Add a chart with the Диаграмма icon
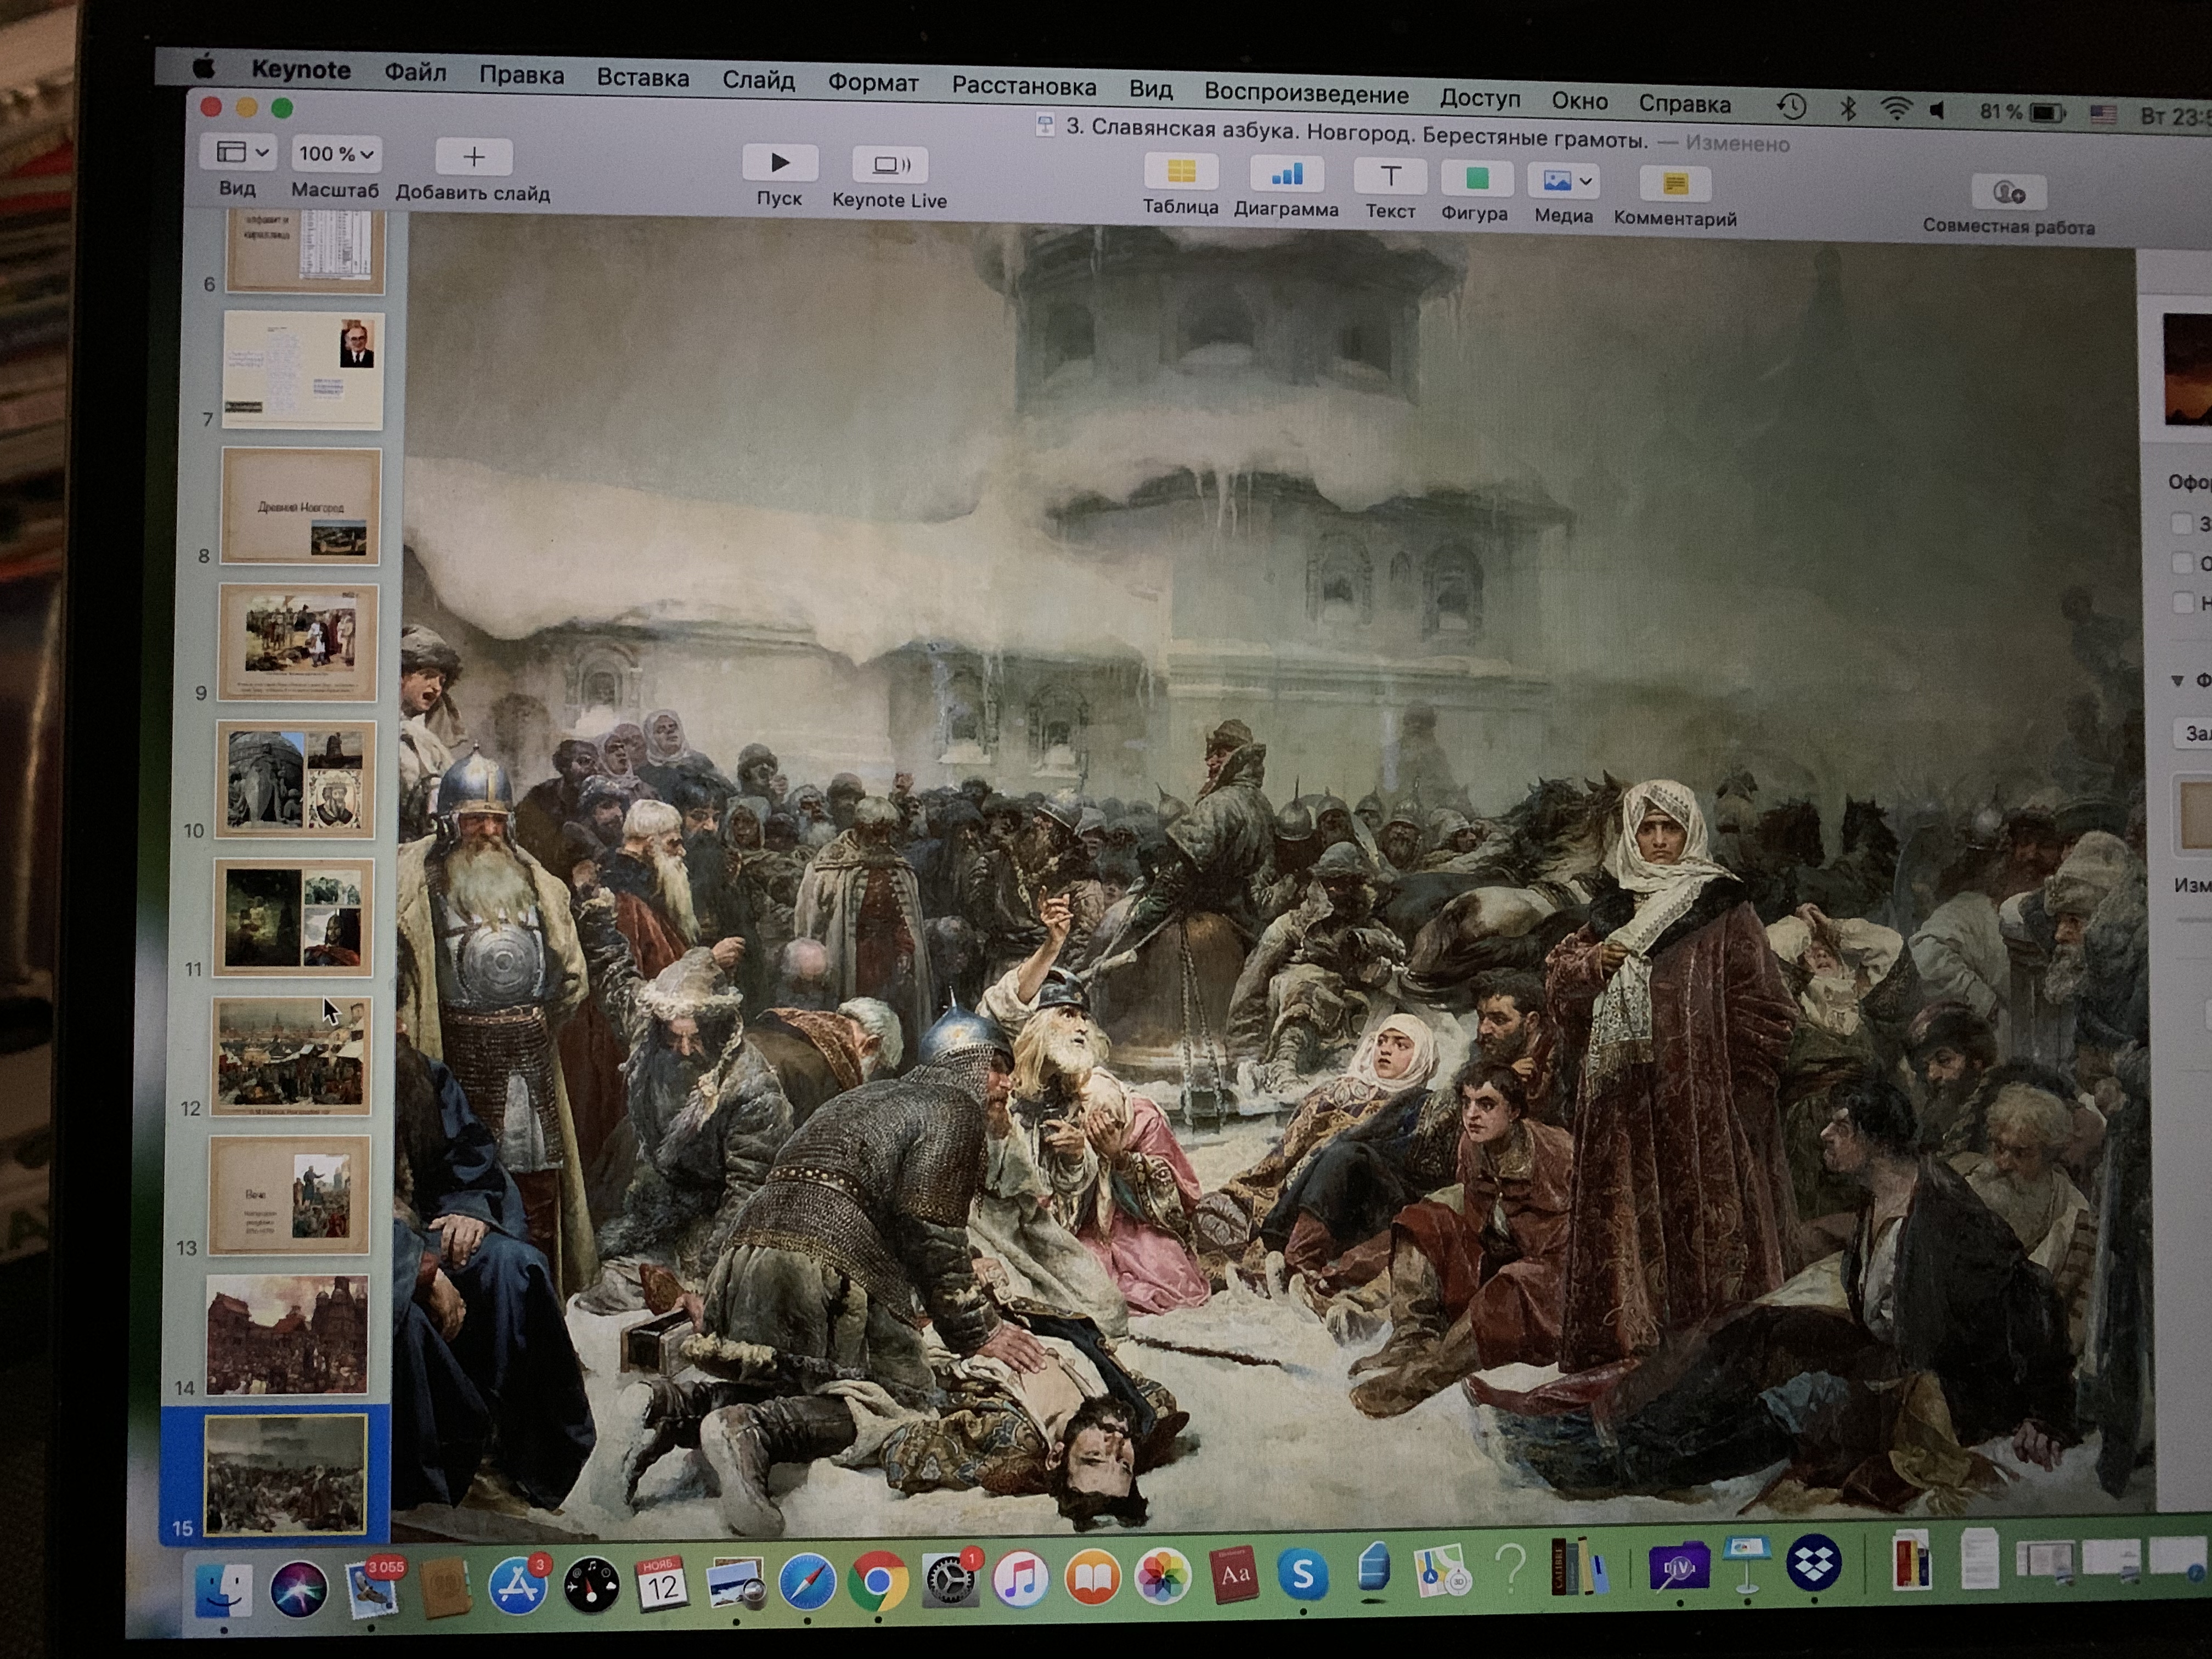This screenshot has height=1659, width=2212. (x=1286, y=175)
